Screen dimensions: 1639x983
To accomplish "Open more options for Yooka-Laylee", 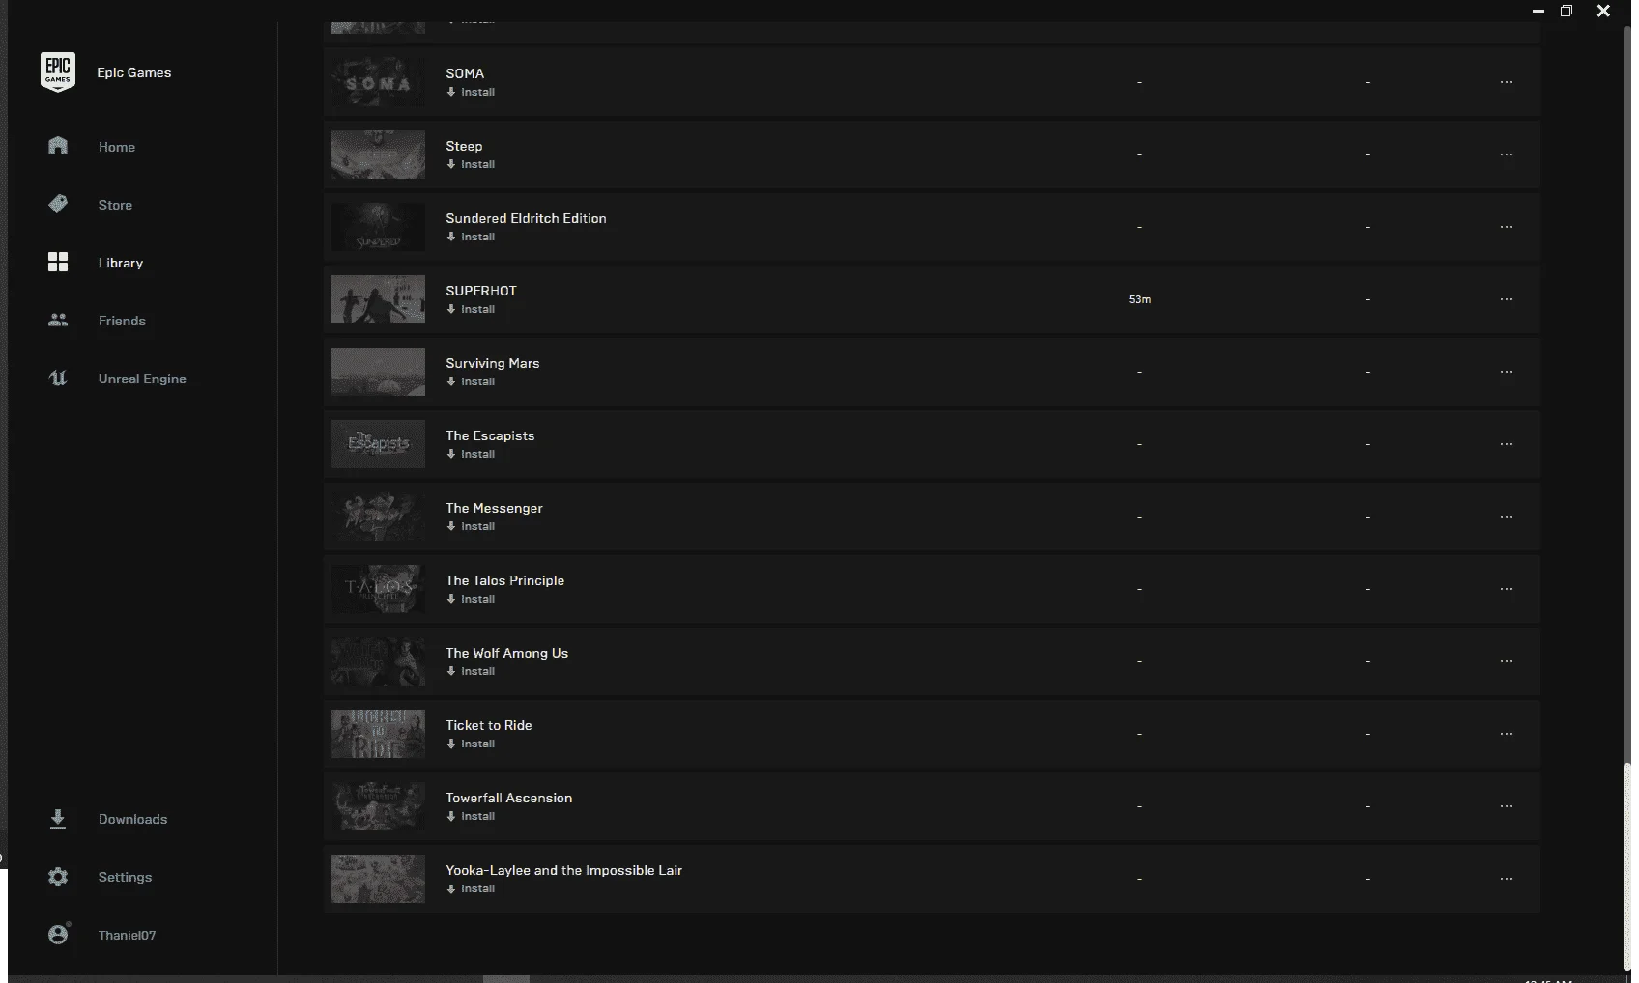I will coord(1507,879).
